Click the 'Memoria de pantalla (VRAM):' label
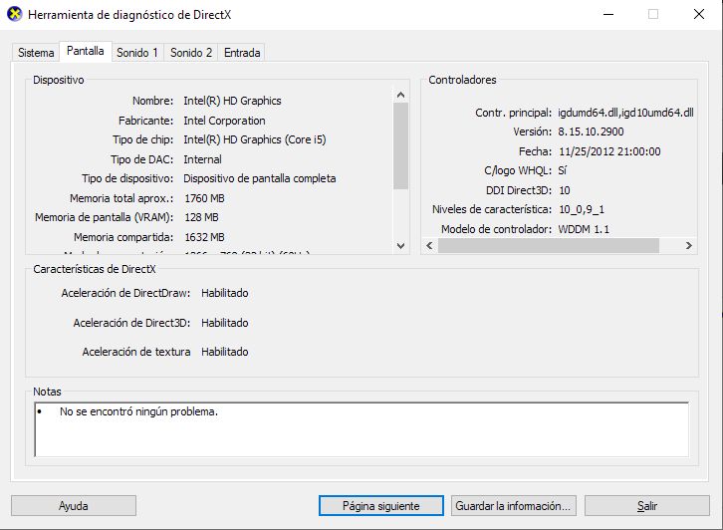 [105, 217]
